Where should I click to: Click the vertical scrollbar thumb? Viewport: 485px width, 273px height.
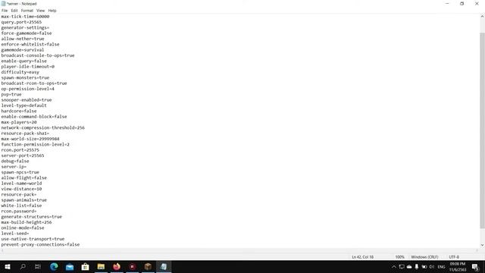click(x=482, y=130)
